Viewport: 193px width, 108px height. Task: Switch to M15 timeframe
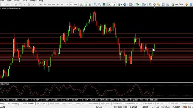point(49,4)
